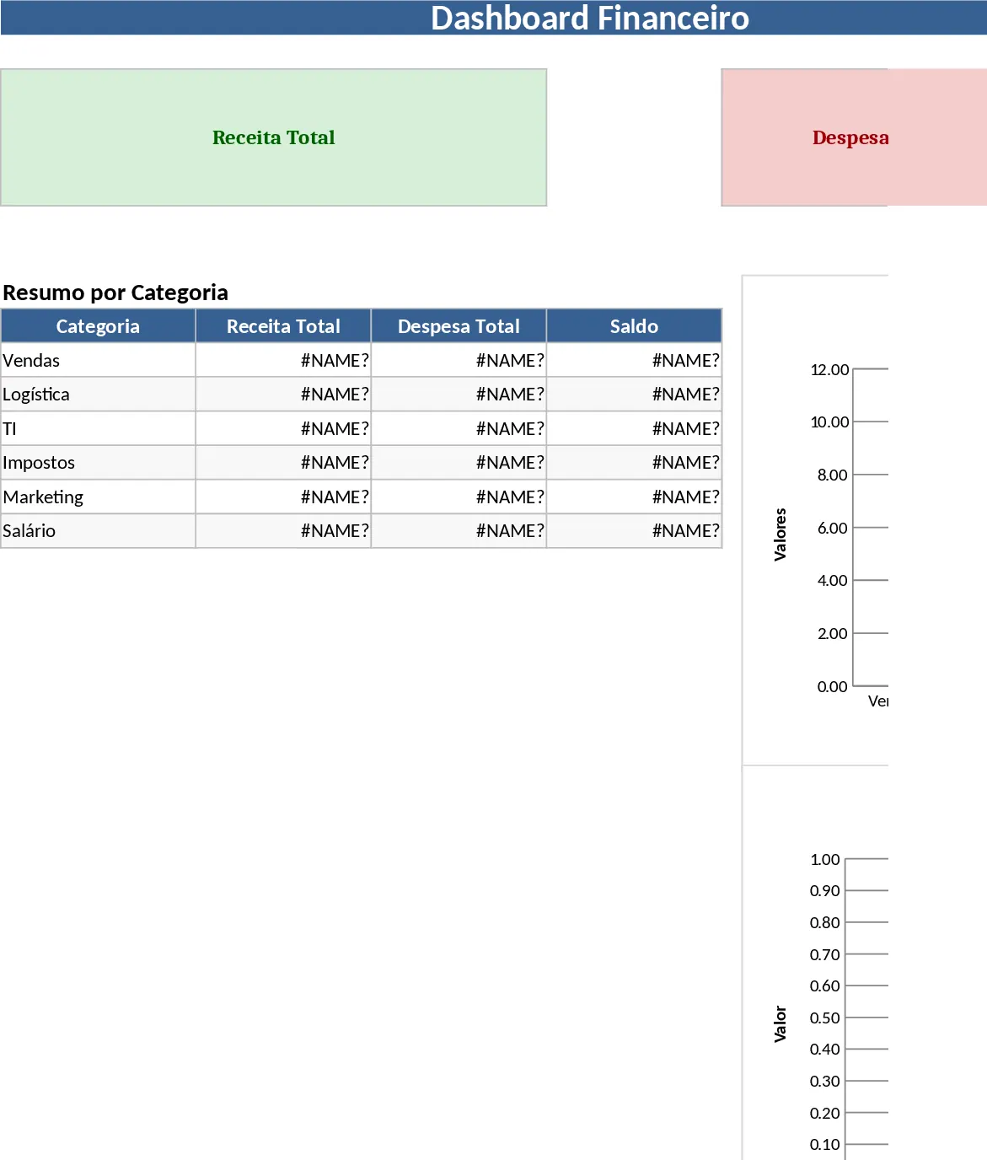The height and width of the screenshot is (1160, 987).
Task: Click the Salário category cell
Action: 98,531
